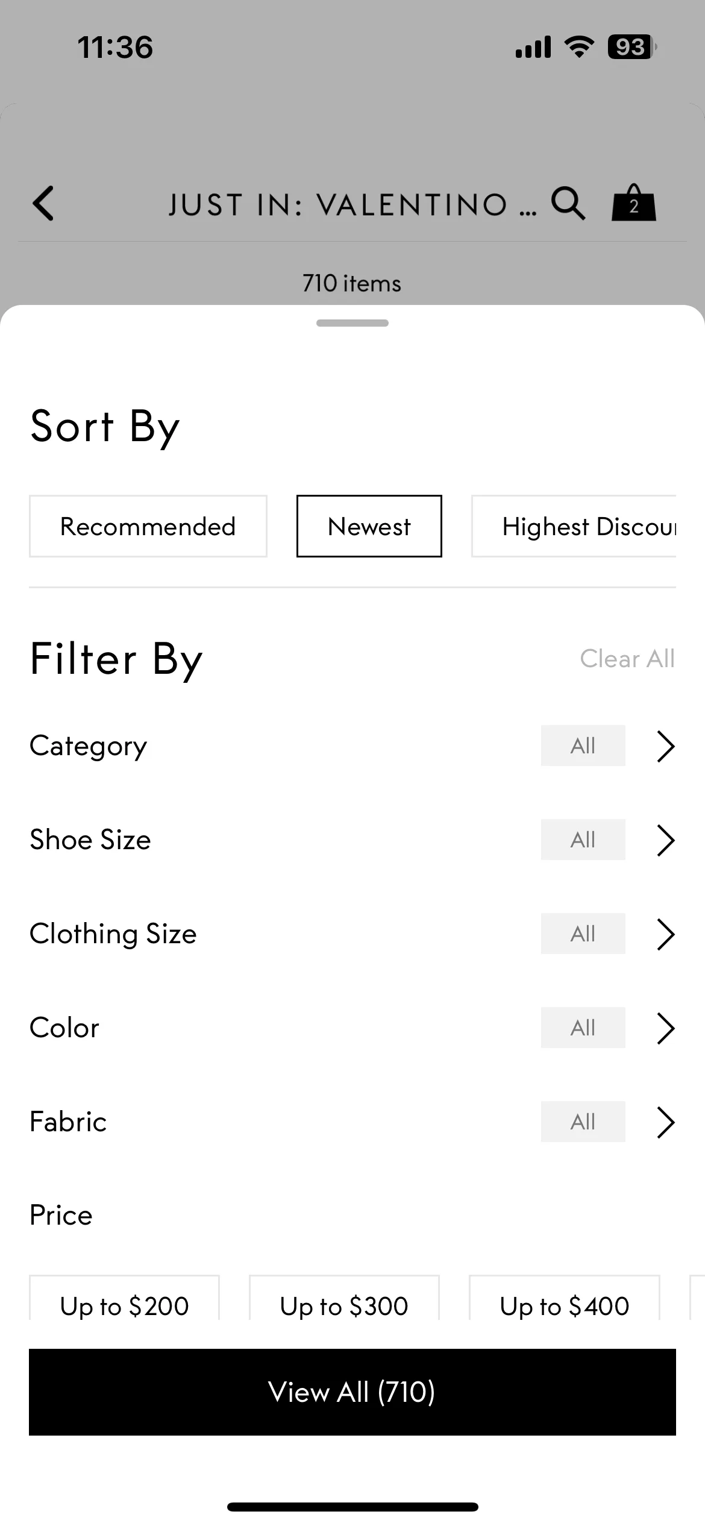This screenshot has height=1526, width=705.
Task: Tap the View All (710) button
Action: point(352,1392)
